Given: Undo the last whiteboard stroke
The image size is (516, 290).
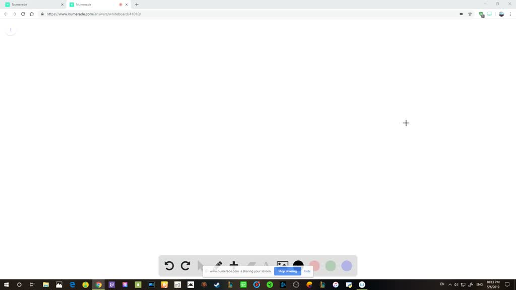Looking at the screenshot, I should coord(169,266).
